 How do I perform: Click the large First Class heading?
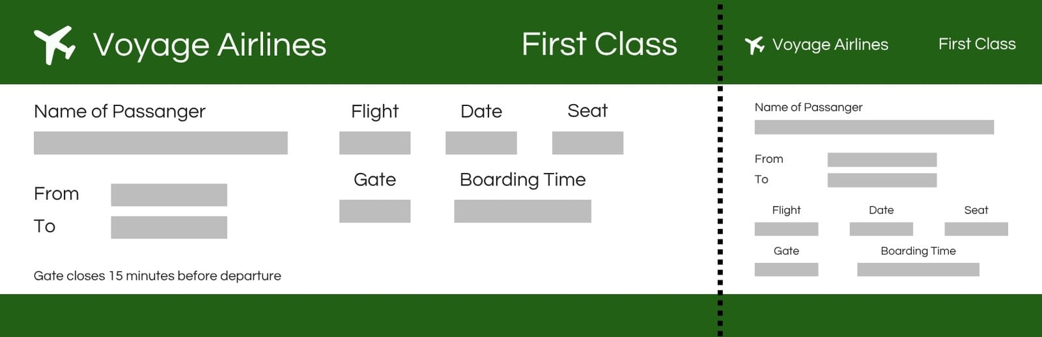tap(599, 44)
